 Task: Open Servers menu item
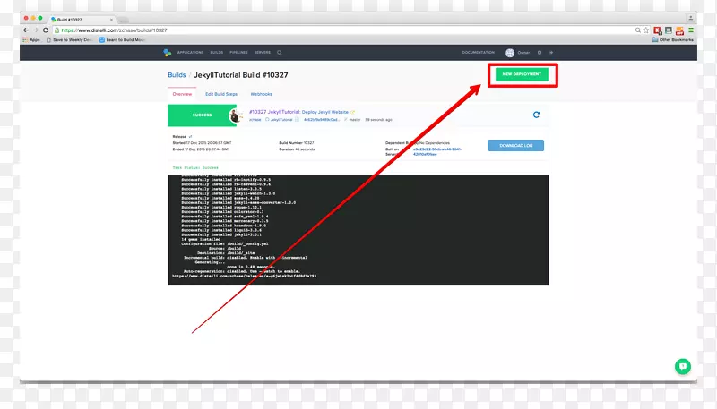(x=263, y=53)
